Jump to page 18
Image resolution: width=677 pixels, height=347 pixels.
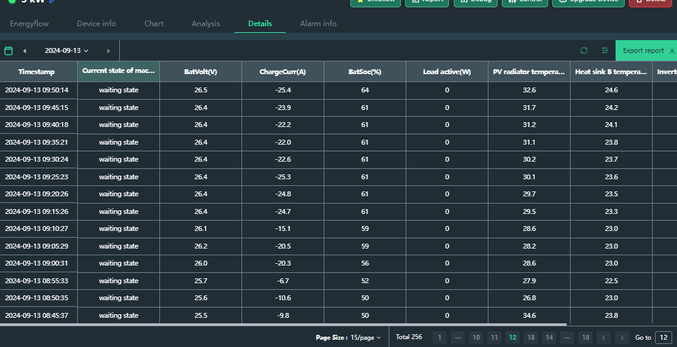tap(586, 337)
